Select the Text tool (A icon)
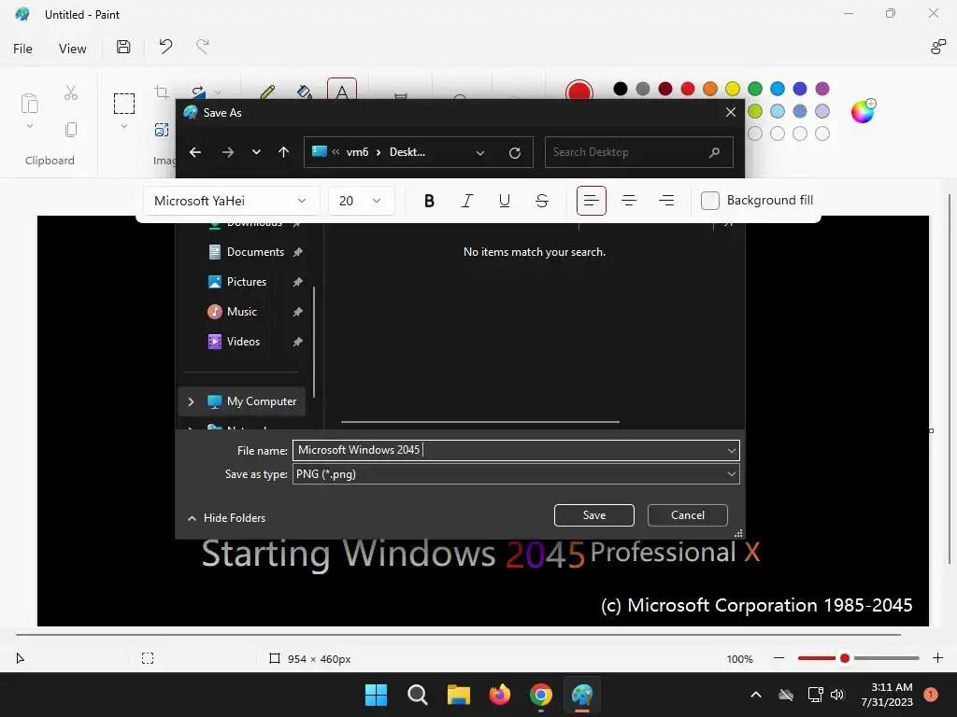 click(342, 91)
